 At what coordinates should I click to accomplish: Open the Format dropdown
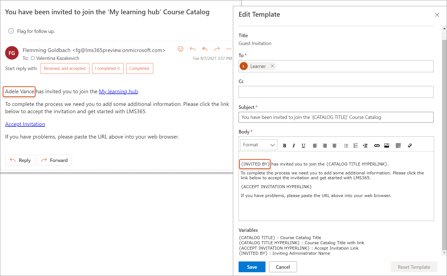[x=259, y=145]
